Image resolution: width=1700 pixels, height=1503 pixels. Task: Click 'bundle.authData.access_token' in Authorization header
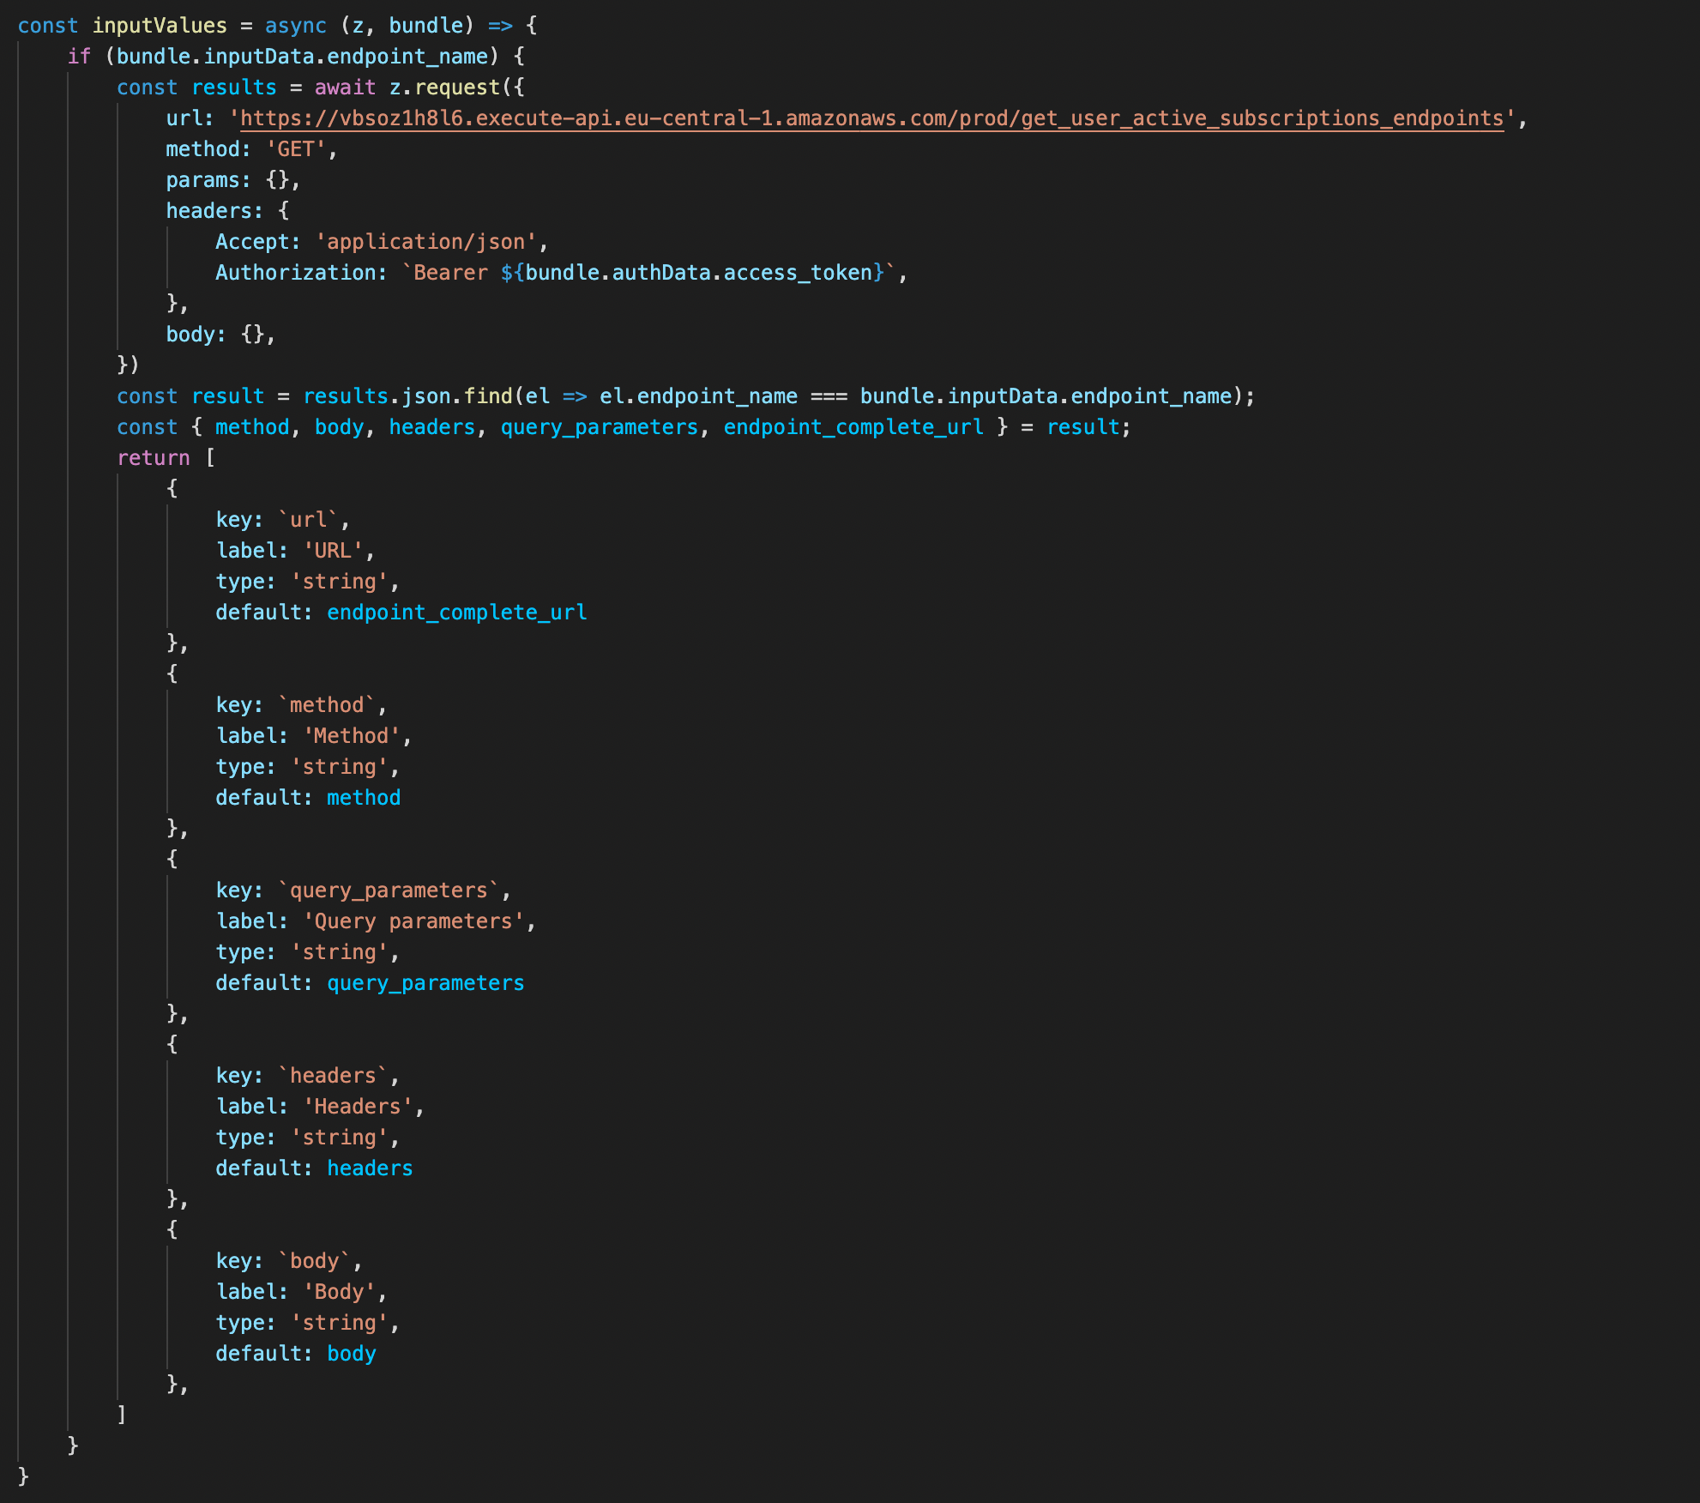pos(698,273)
